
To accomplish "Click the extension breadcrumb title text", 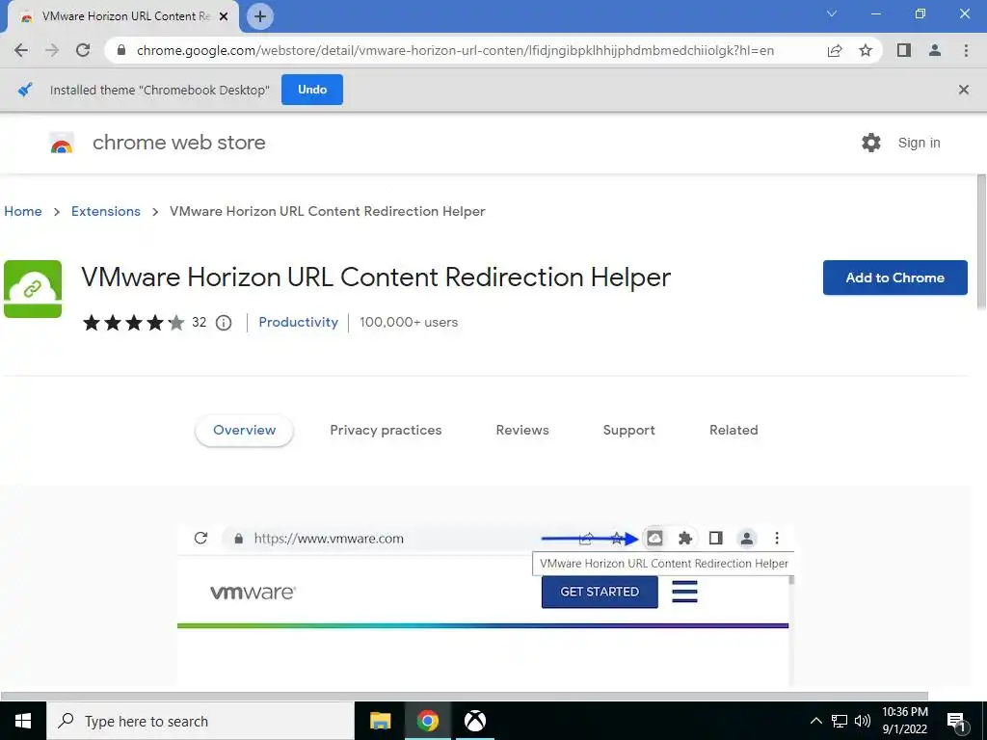I will click(328, 211).
